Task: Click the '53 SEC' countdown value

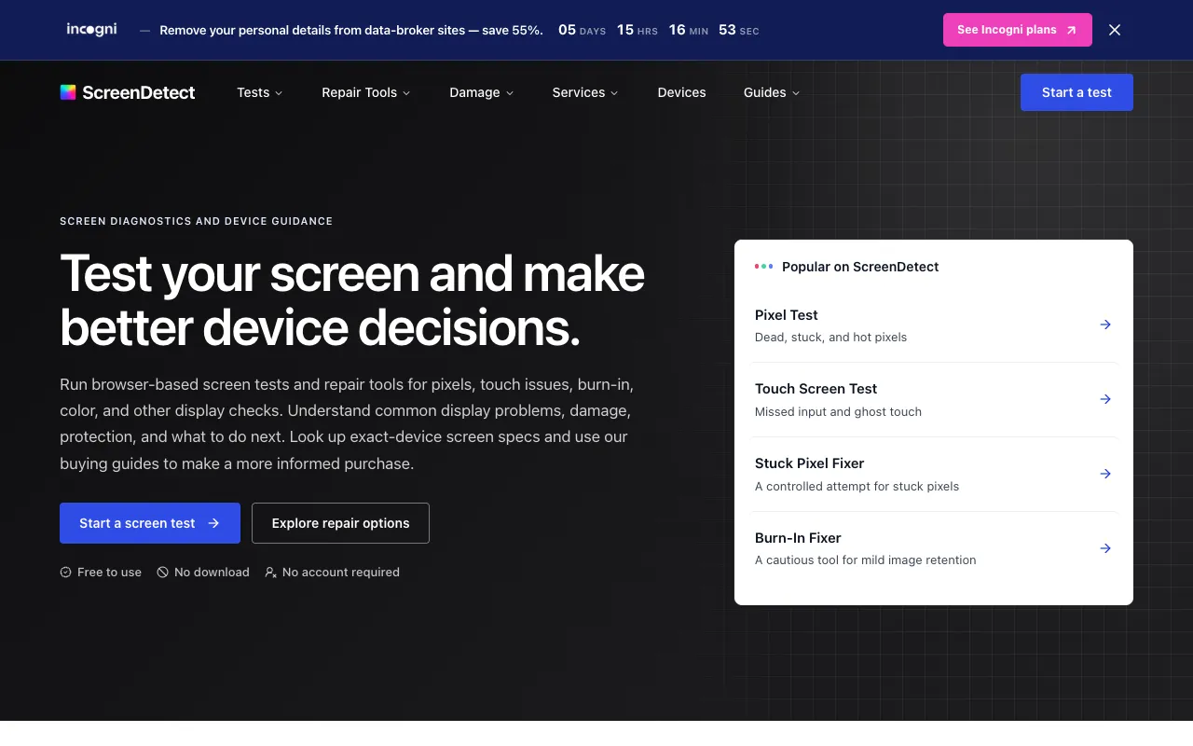Action: click(x=738, y=30)
